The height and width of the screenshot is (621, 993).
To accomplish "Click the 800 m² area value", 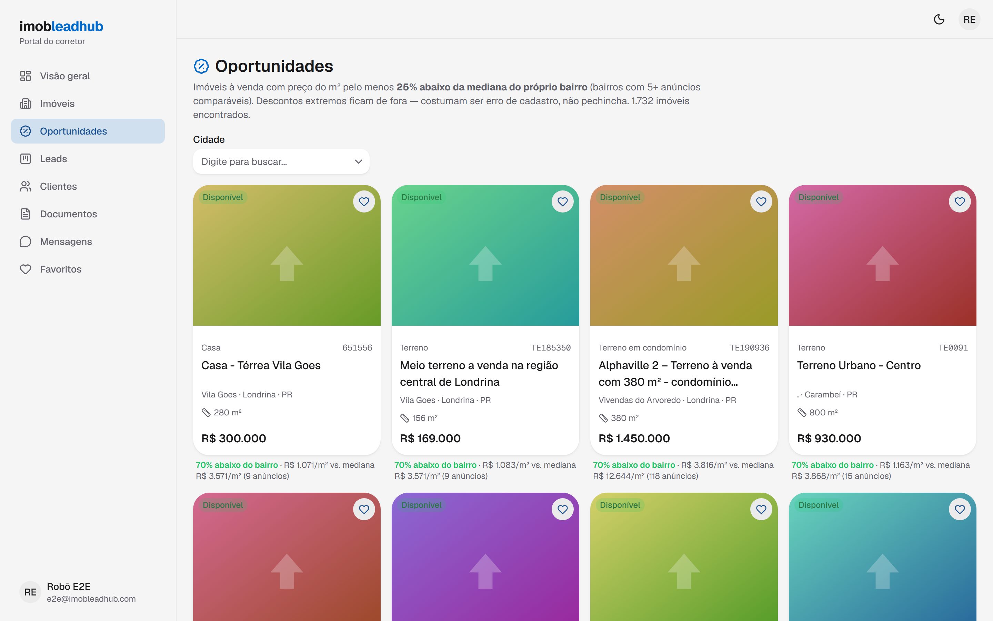I will pos(823,412).
